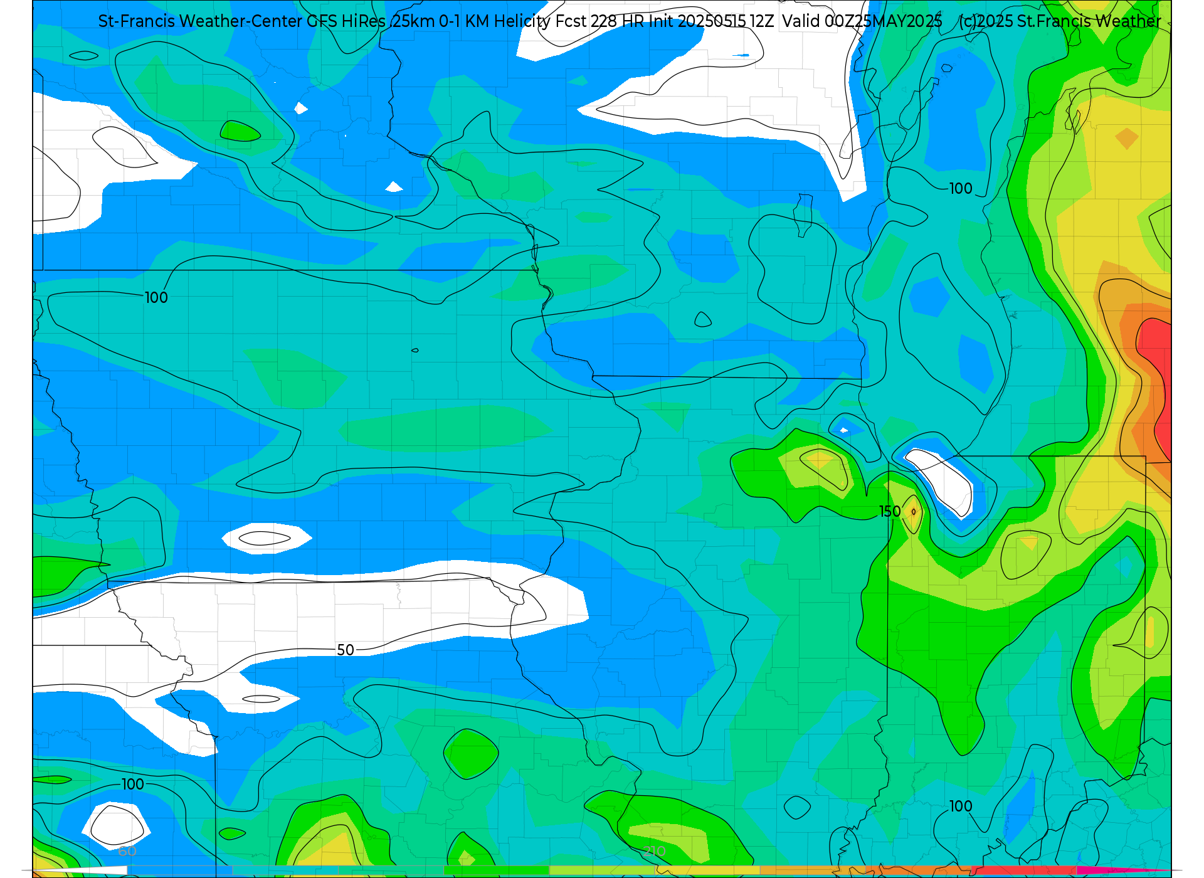
Task: Click the '60' color bar tick label
Action: (x=127, y=851)
